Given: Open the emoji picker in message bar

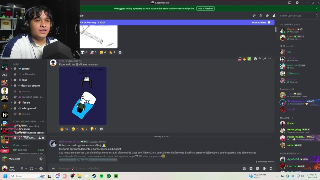Looking at the screenshot, I should [264, 168].
